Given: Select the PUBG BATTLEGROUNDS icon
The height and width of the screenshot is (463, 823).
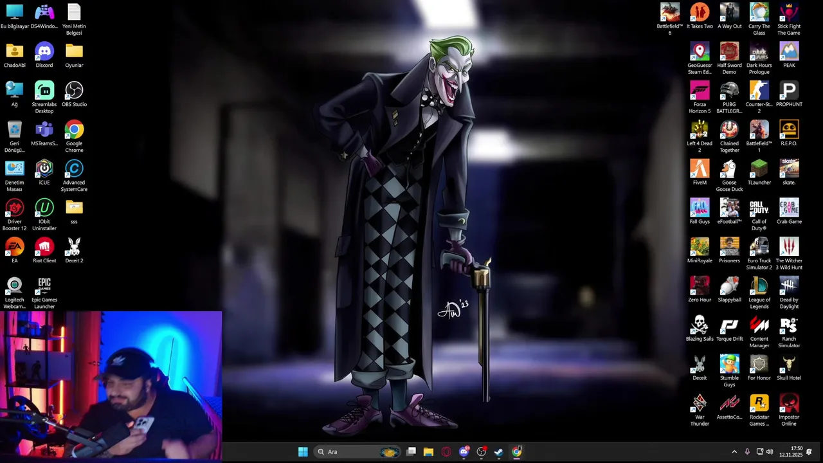Looking at the screenshot, I should [x=729, y=90].
